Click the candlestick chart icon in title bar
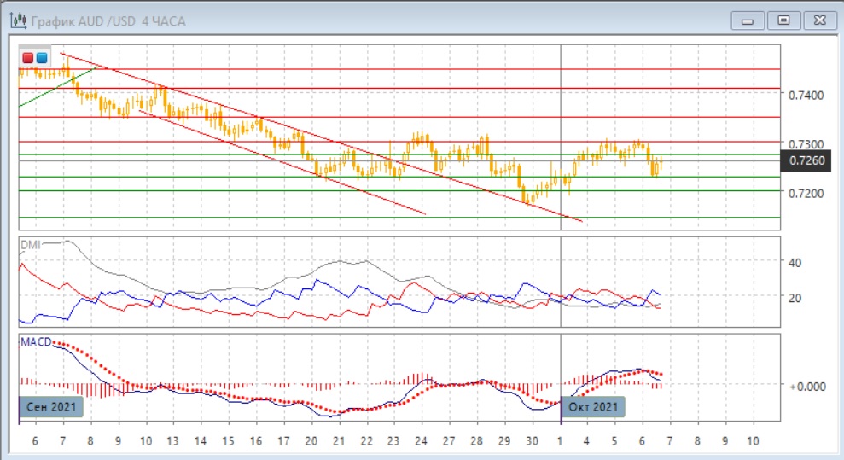844x460 pixels. pos(15,19)
